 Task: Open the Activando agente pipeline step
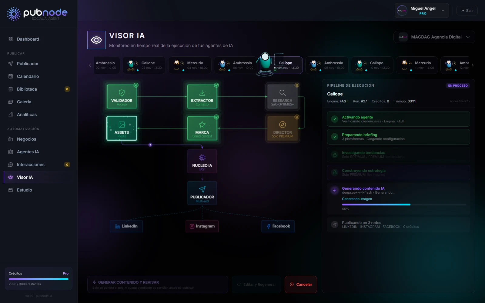pos(399,119)
